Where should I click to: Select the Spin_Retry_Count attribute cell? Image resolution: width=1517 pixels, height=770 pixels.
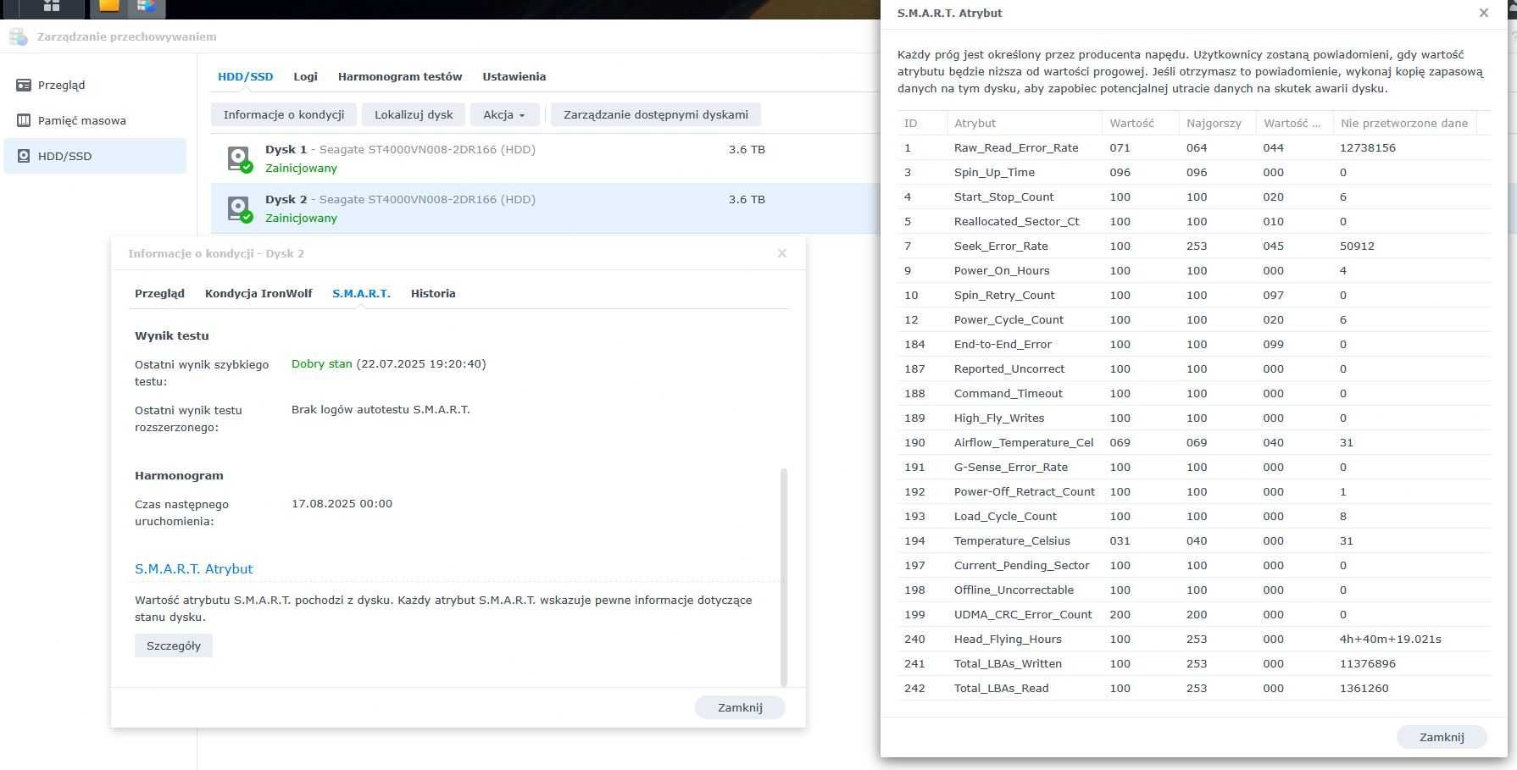coord(1004,295)
